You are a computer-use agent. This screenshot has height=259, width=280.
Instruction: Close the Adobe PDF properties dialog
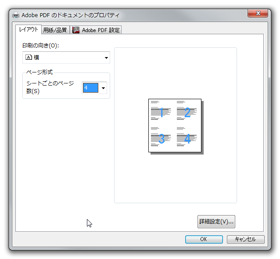pos(258,13)
